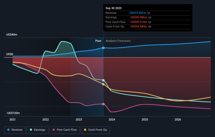Image resolution: width=215 pixels, height=137 pixels.
Task: Click the Revenue label in tooltip
Action: tap(111, 13)
